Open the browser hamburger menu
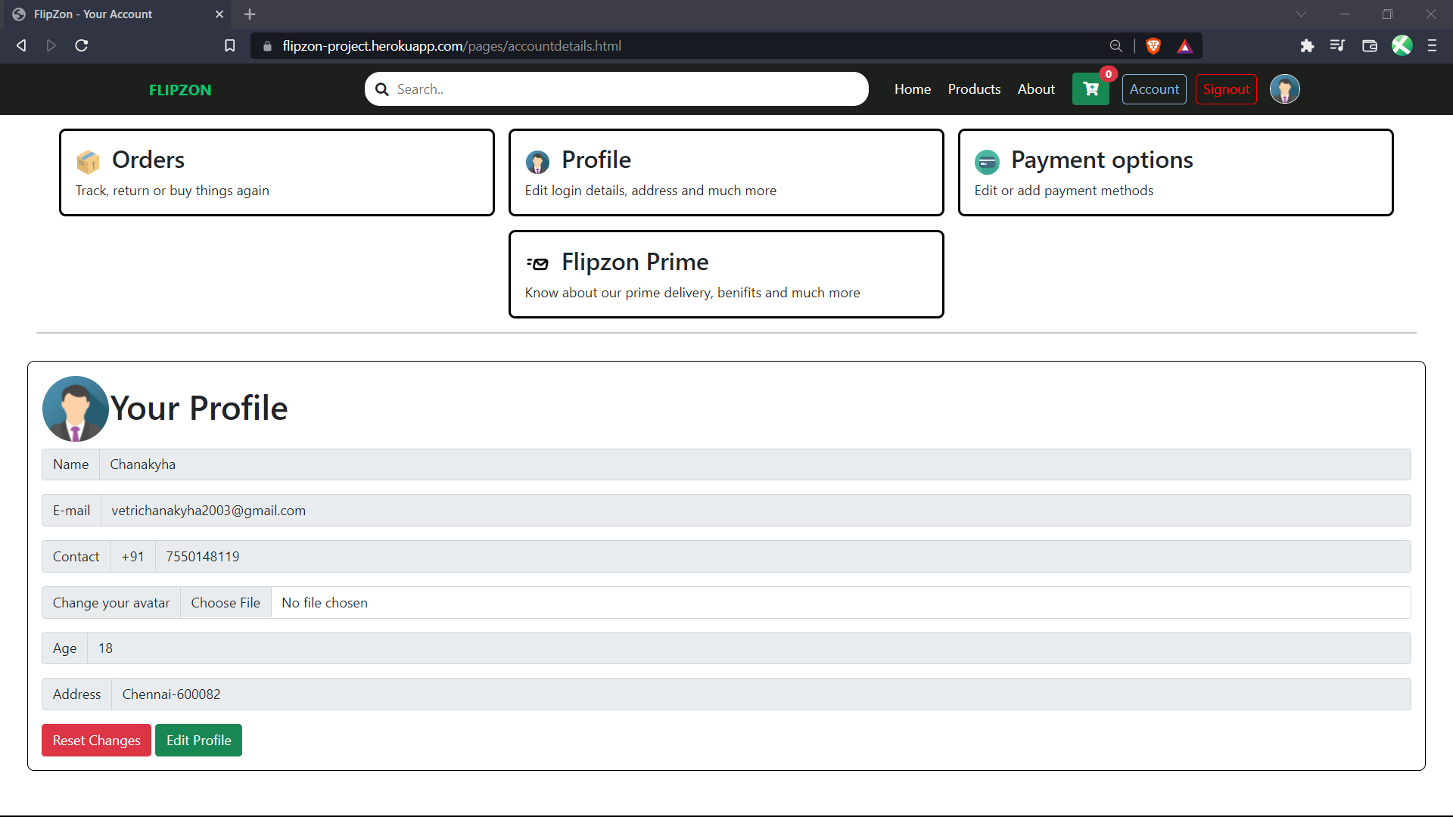 [x=1432, y=46]
